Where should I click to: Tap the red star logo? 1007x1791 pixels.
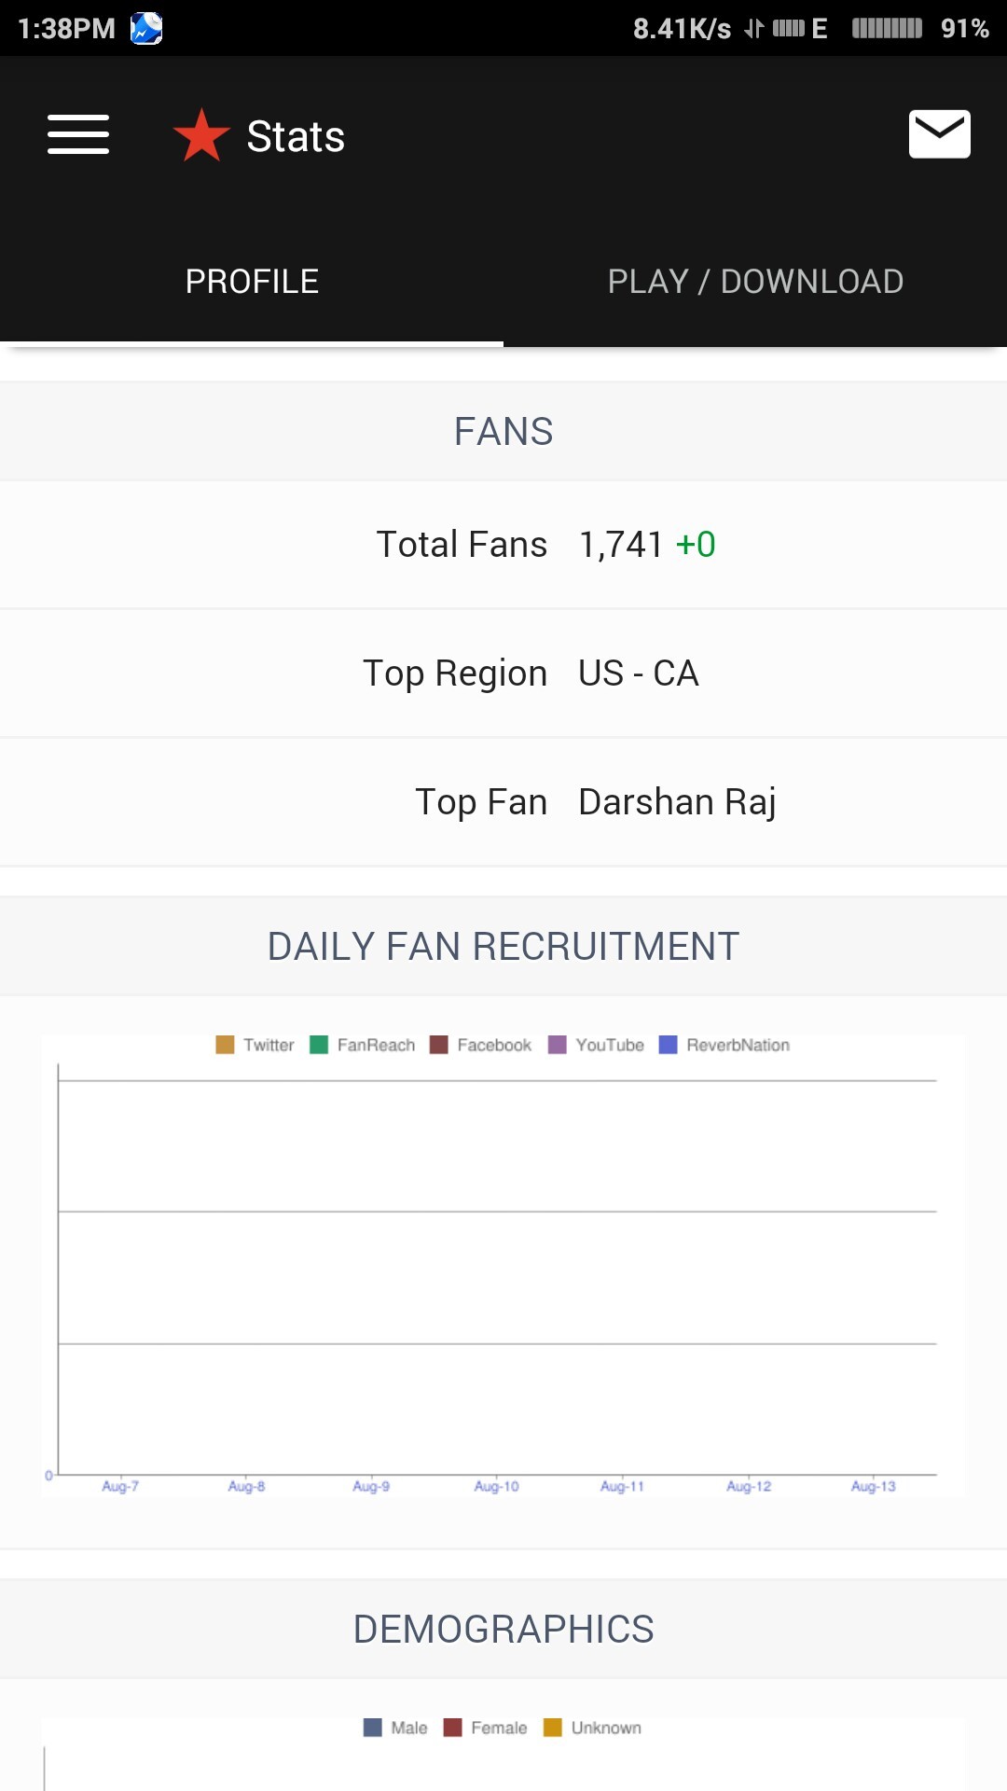point(201,135)
